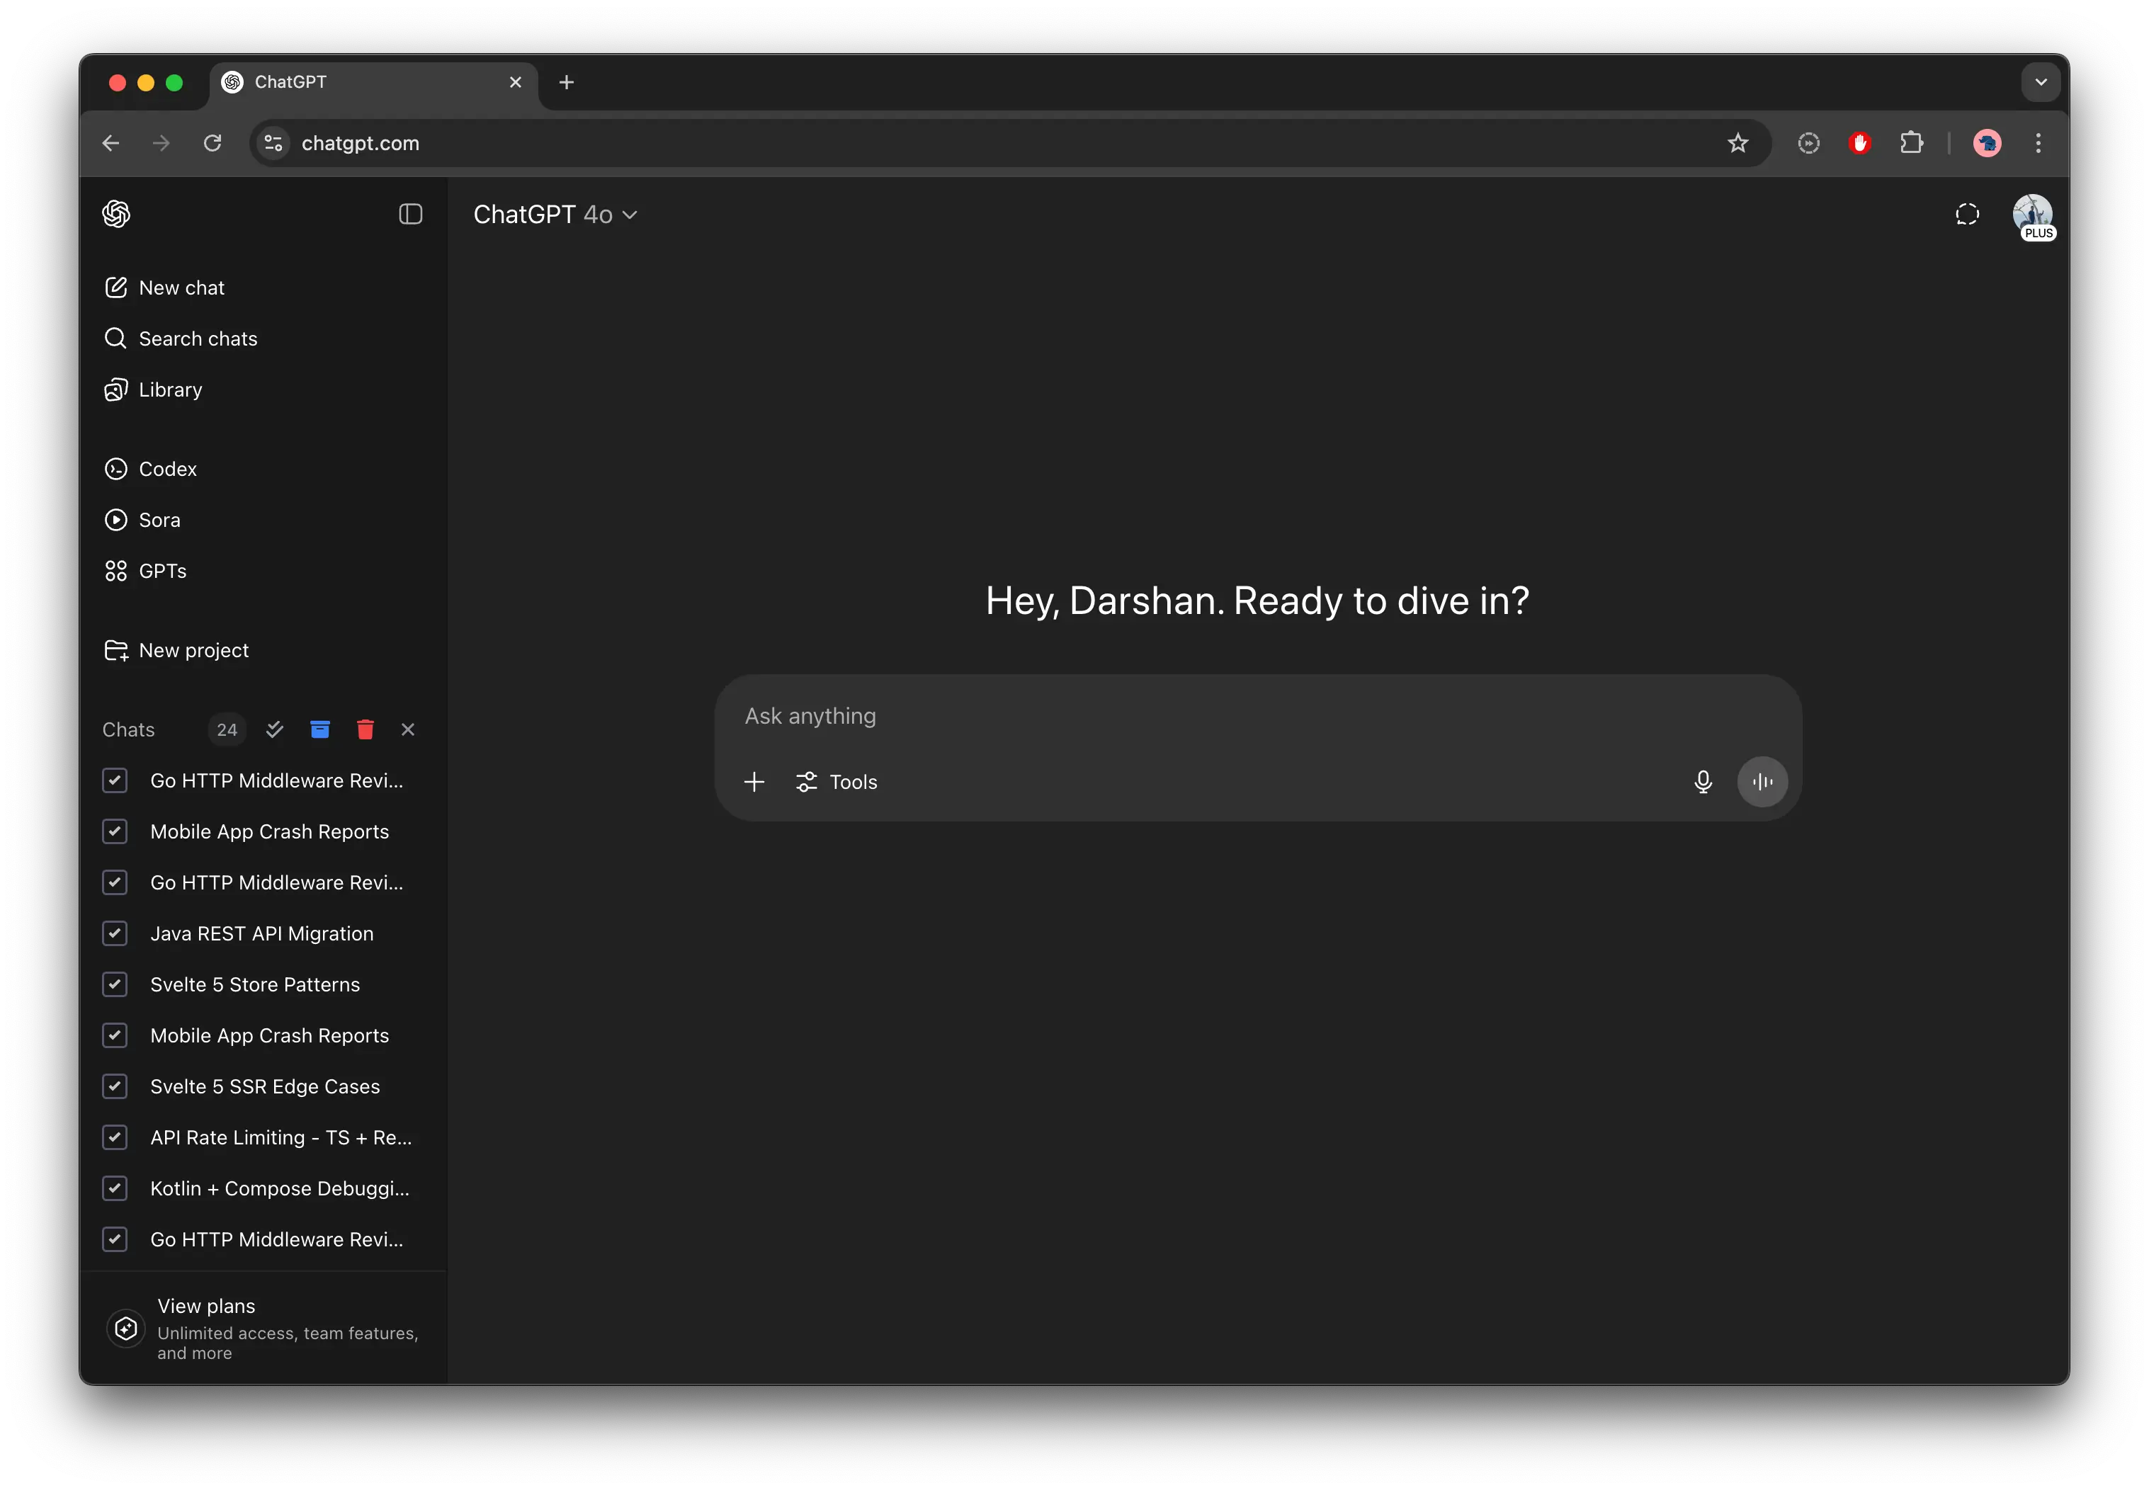Click the ChatGPT logo in sidebar
This screenshot has width=2149, height=1490.
tap(115, 214)
